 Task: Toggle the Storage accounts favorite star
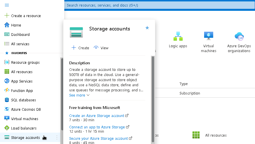point(147,28)
